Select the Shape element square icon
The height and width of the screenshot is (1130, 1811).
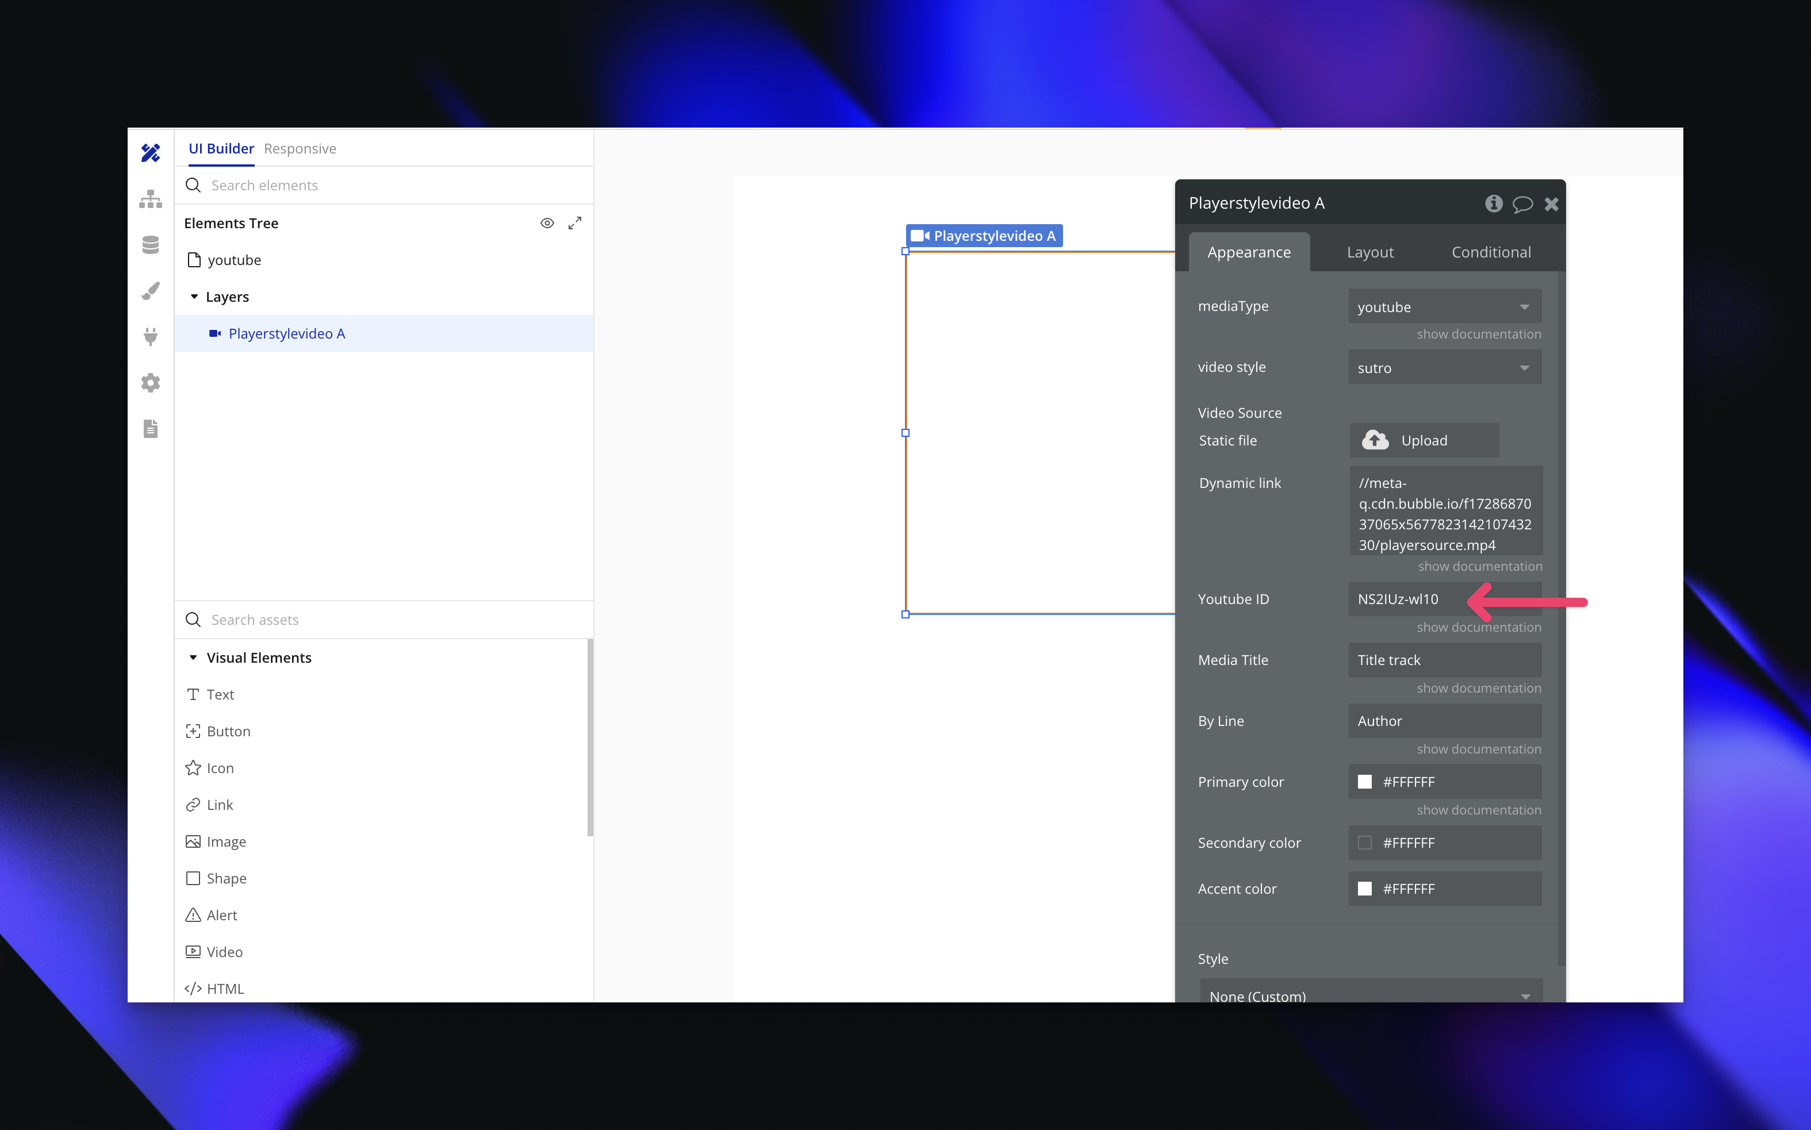(x=193, y=878)
